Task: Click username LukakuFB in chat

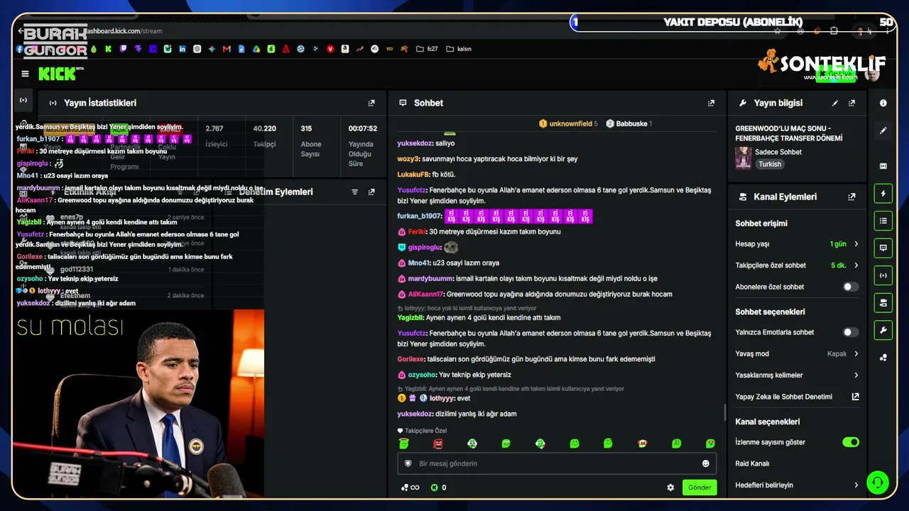Action: [413, 175]
